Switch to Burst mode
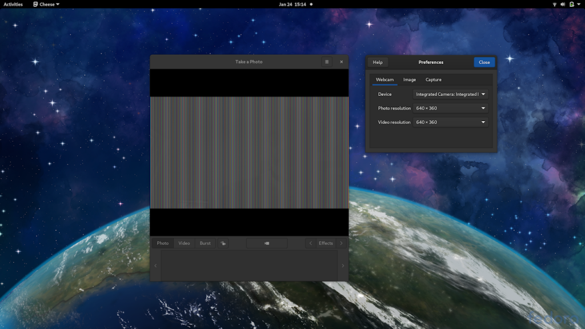 [x=205, y=243]
